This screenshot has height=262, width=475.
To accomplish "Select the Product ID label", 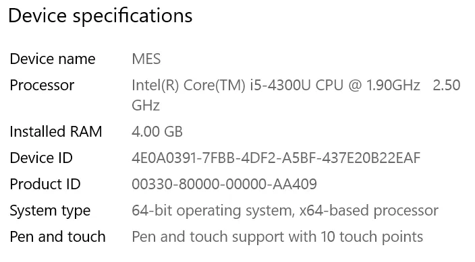I will click(45, 184).
